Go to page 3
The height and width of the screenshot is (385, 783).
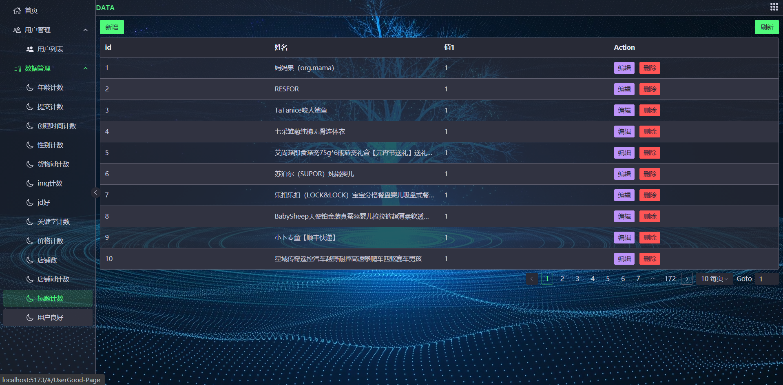(577, 279)
